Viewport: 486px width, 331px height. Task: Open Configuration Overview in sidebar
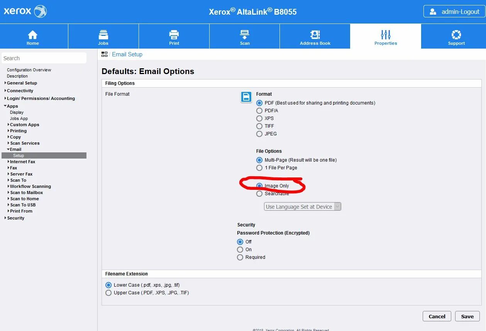(29, 70)
